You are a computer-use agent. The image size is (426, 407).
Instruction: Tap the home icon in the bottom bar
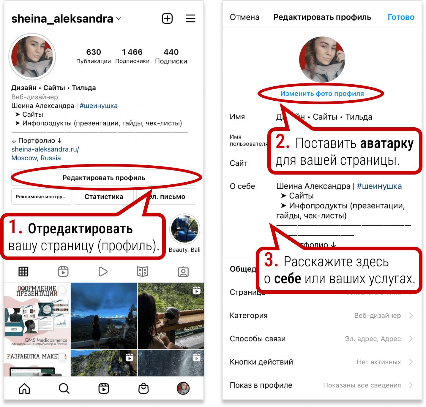(24, 388)
